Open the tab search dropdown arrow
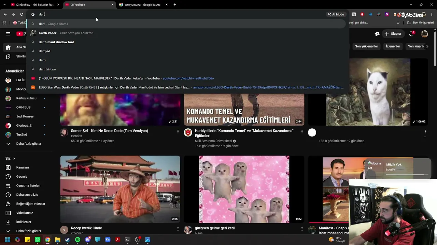Viewport: 437px width, 245px height. (5, 5)
